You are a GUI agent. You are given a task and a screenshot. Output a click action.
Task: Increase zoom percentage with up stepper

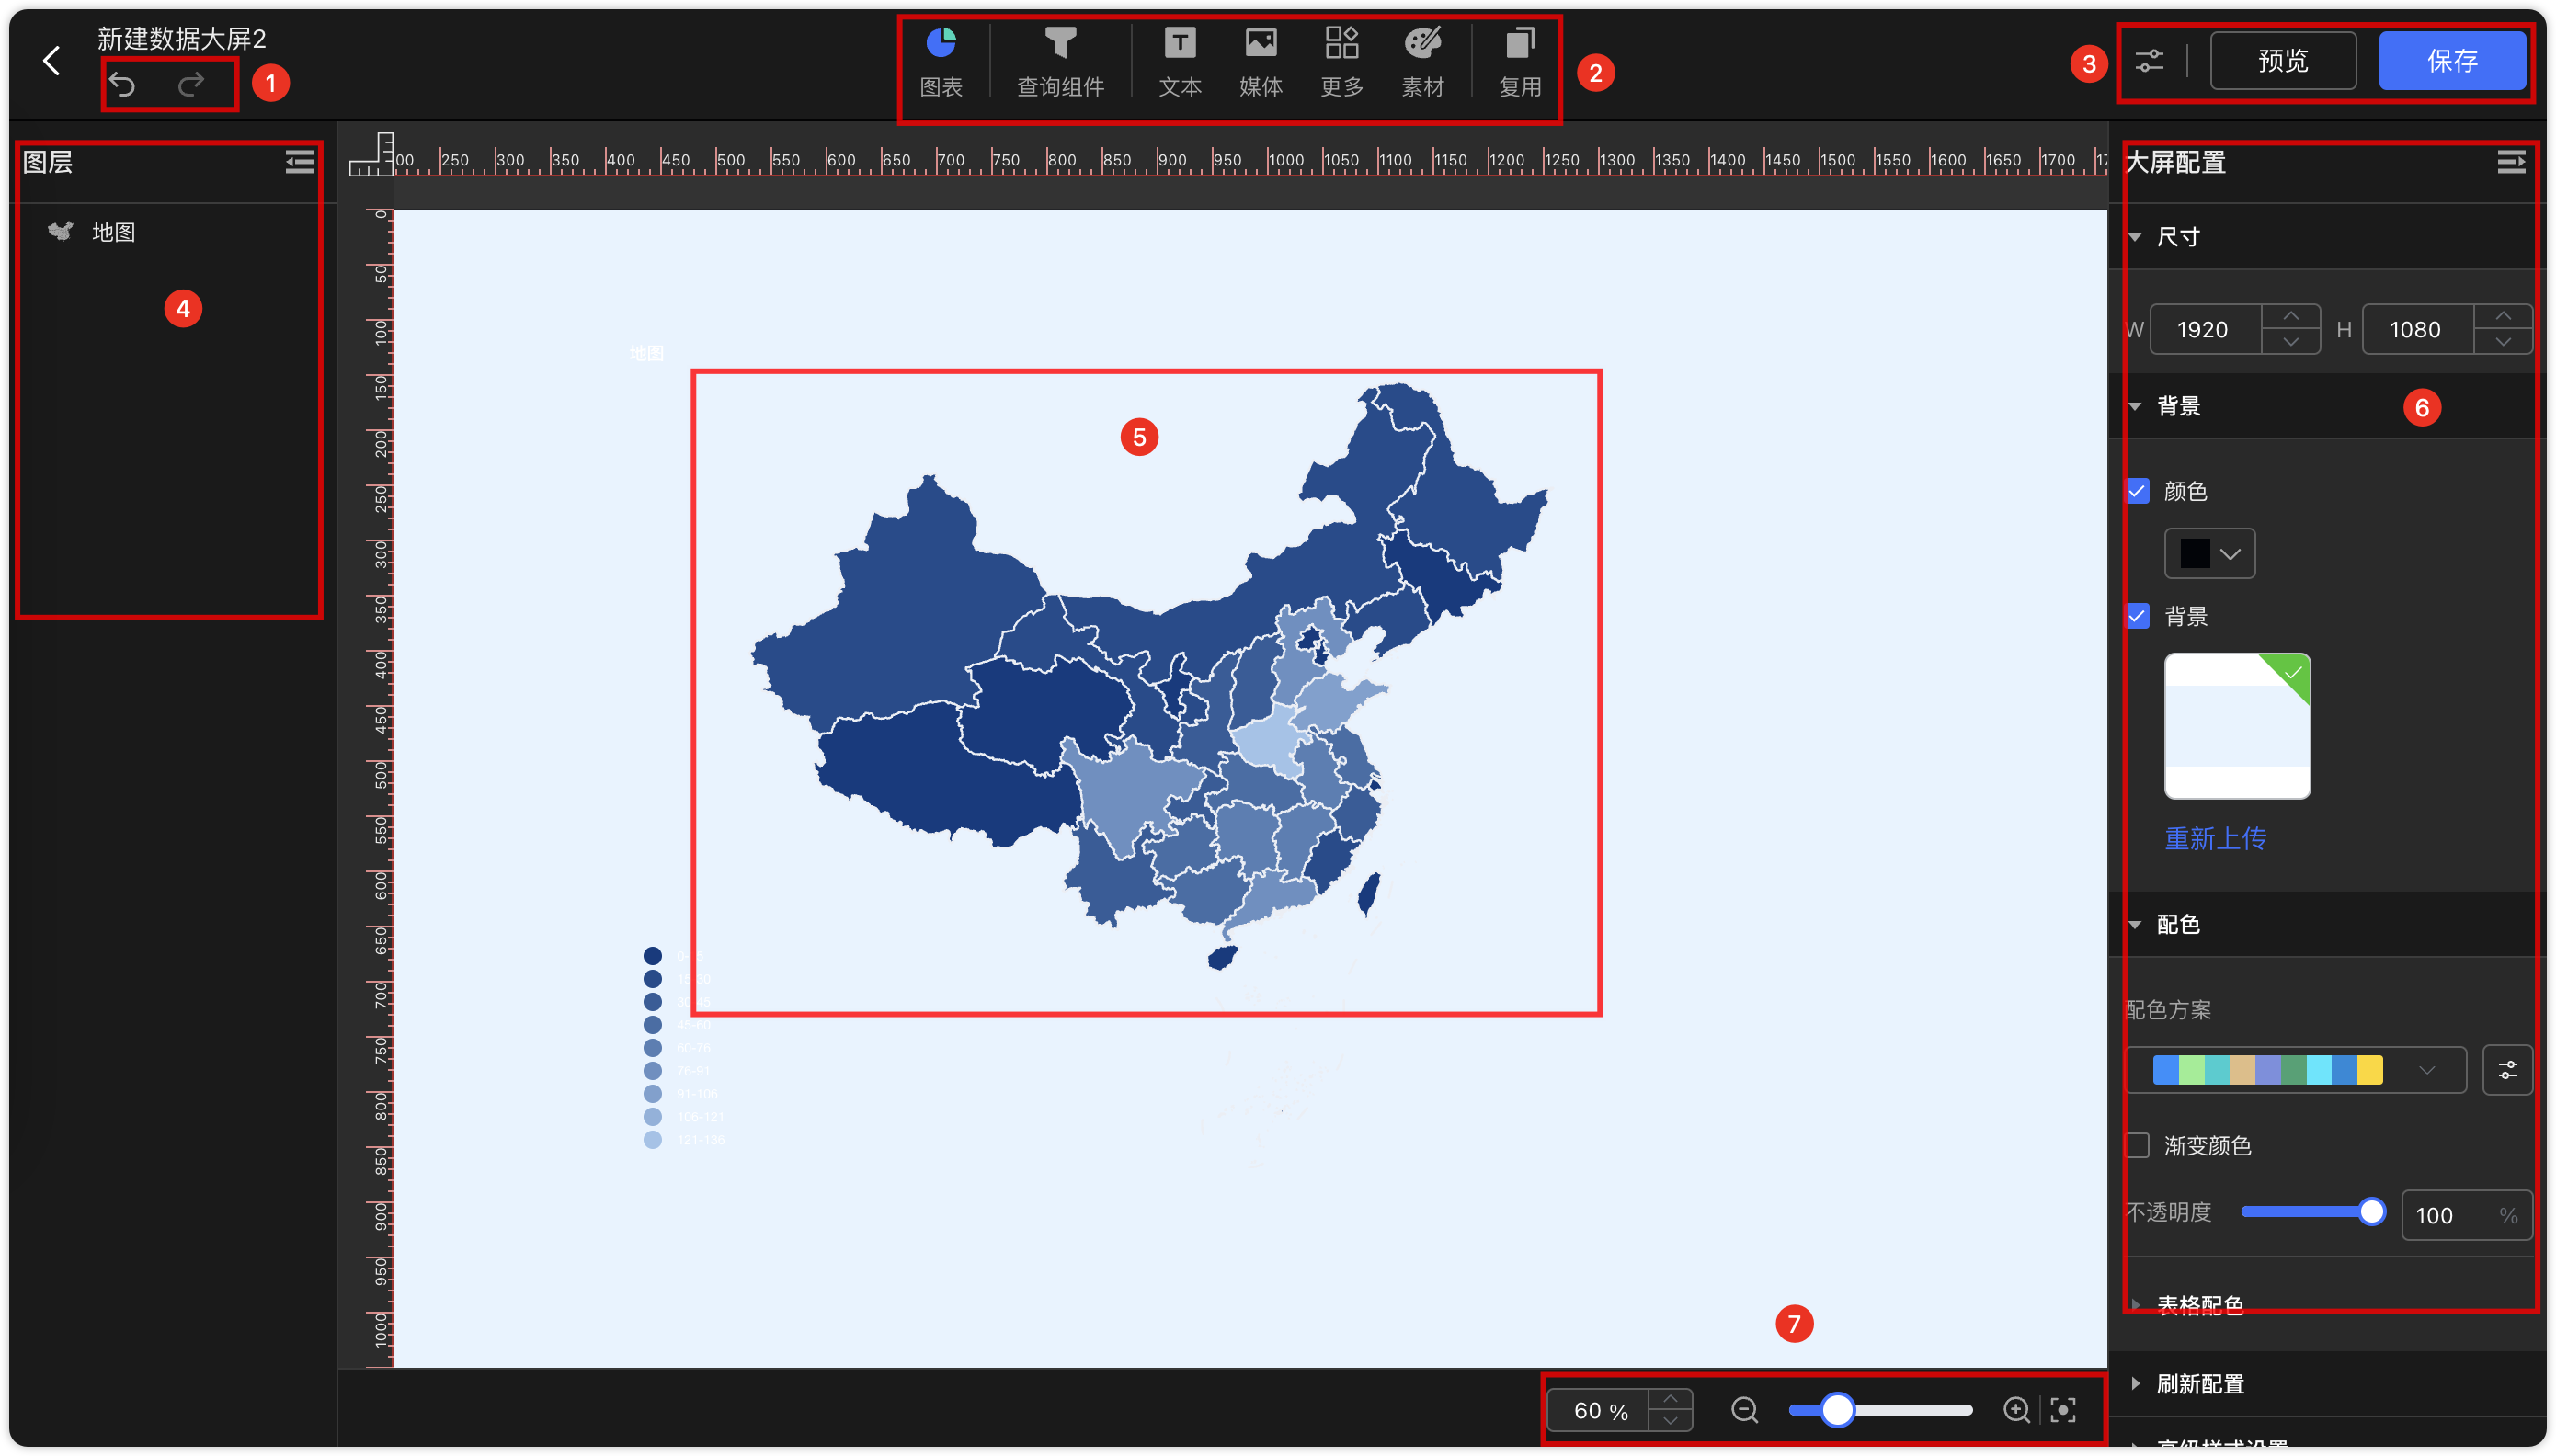[1670, 1399]
